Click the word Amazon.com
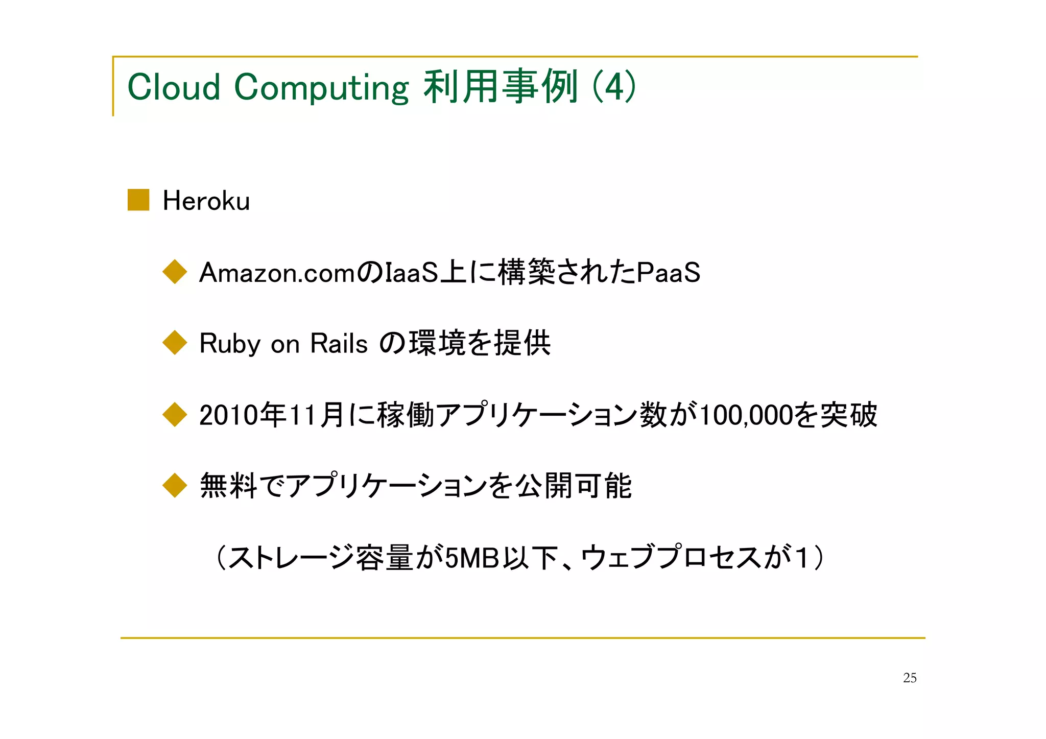Screen dimensions: 1046x739 coord(277,272)
